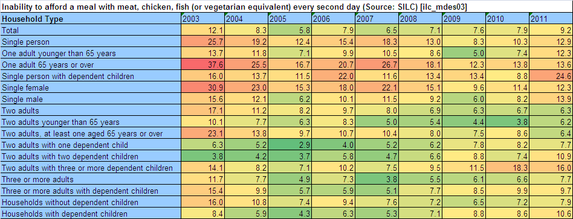Click the green comment marker on 2004 header
The width and height of the screenshot is (573, 219).
tap(227, 15)
